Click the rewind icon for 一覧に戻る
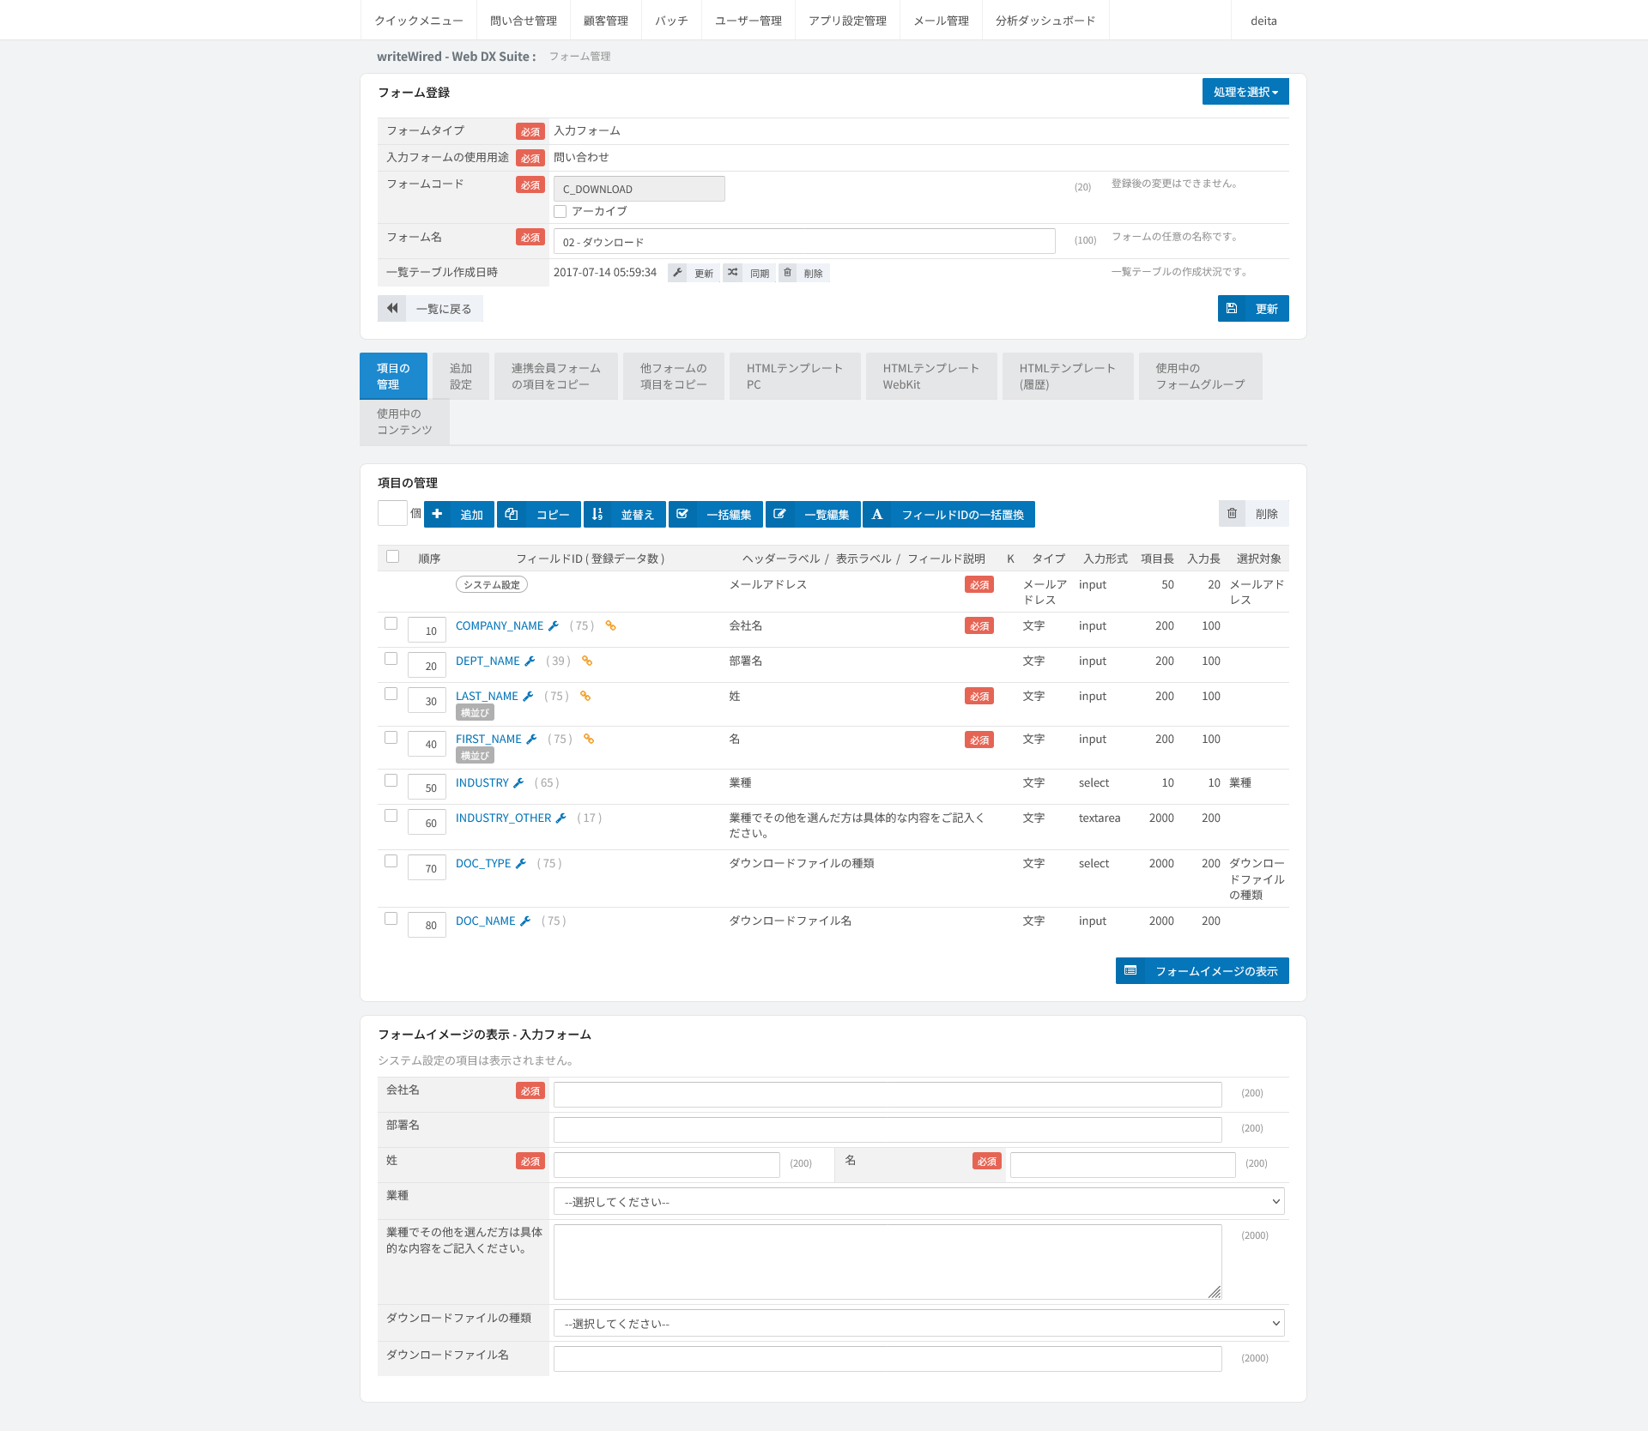1648x1431 pixels. (x=392, y=309)
